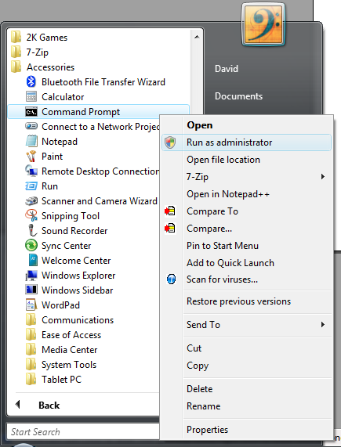Open the Documents link
Screen dimensions: 341x447
(x=238, y=96)
